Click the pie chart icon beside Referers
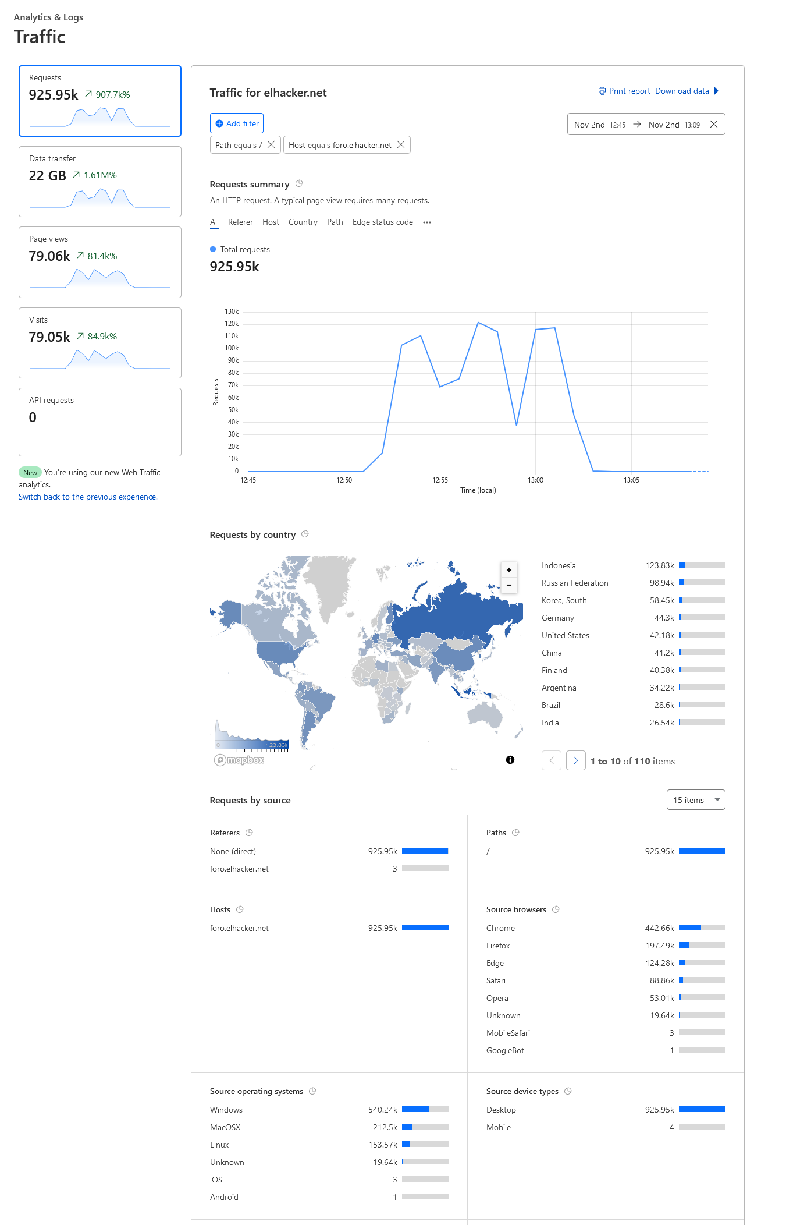 pyautogui.click(x=249, y=833)
